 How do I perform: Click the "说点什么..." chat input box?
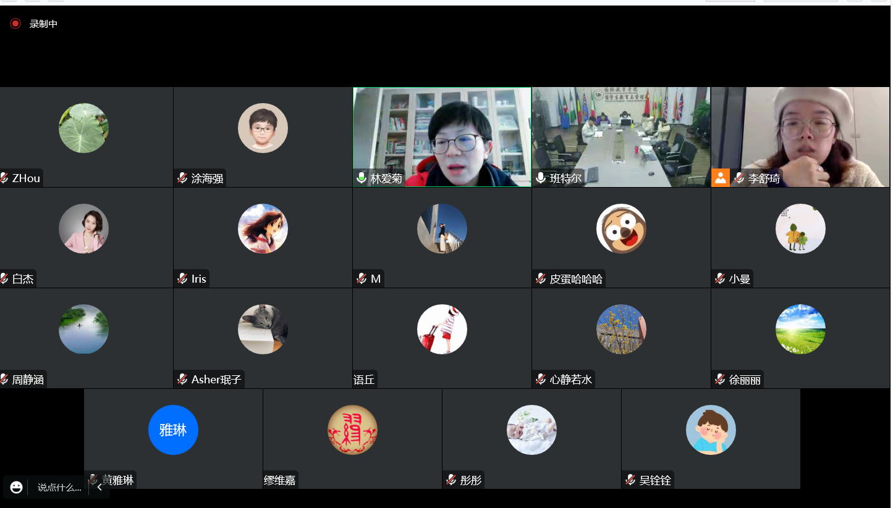[x=59, y=487]
